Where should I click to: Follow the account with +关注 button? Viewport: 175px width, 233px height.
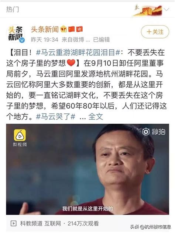(x=155, y=32)
